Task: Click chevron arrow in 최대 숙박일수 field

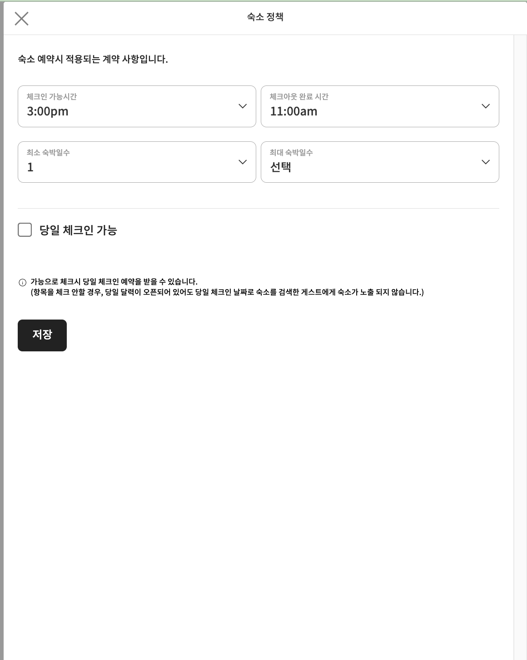Action: [485, 162]
